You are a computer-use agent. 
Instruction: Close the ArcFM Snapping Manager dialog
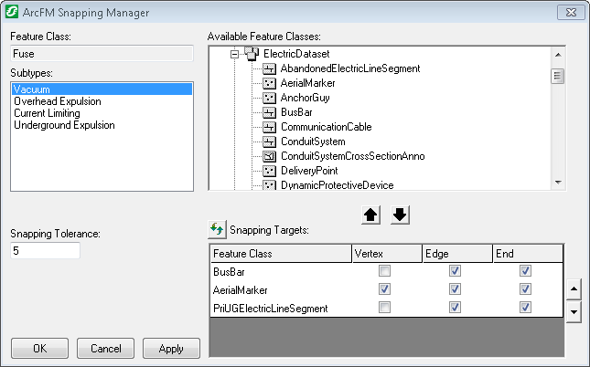click(571, 13)
